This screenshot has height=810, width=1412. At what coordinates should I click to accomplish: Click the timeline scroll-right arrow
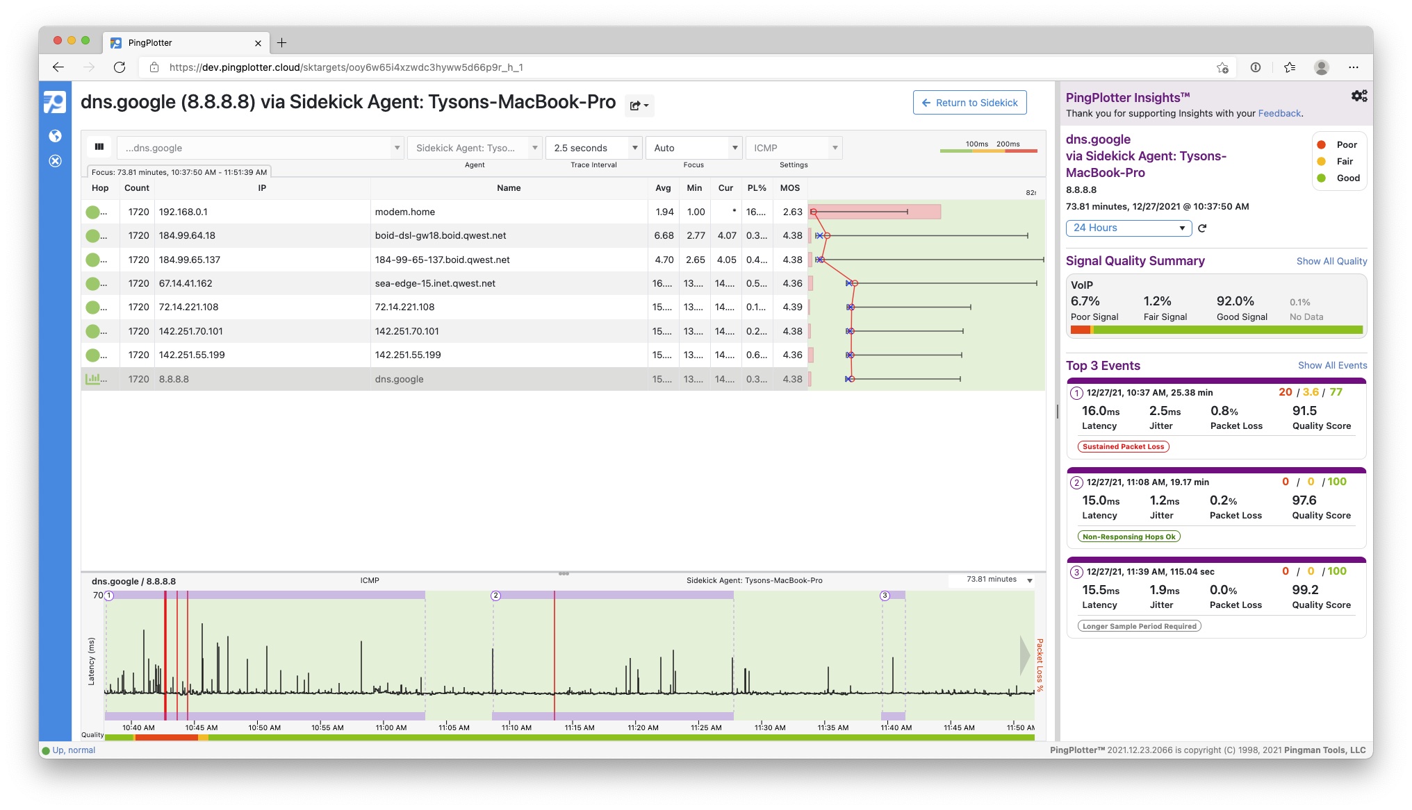(1025, 655)
